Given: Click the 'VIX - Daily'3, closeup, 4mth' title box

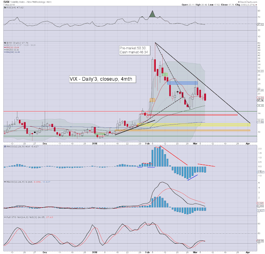Looking at the screenshot, I should [x=102, y=79].
